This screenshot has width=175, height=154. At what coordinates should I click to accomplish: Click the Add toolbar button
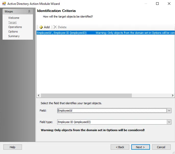click(44, 27)
